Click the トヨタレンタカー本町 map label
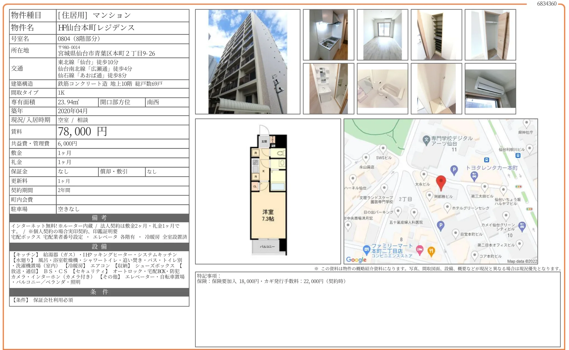The image size is (569, 350). point(492,168)
